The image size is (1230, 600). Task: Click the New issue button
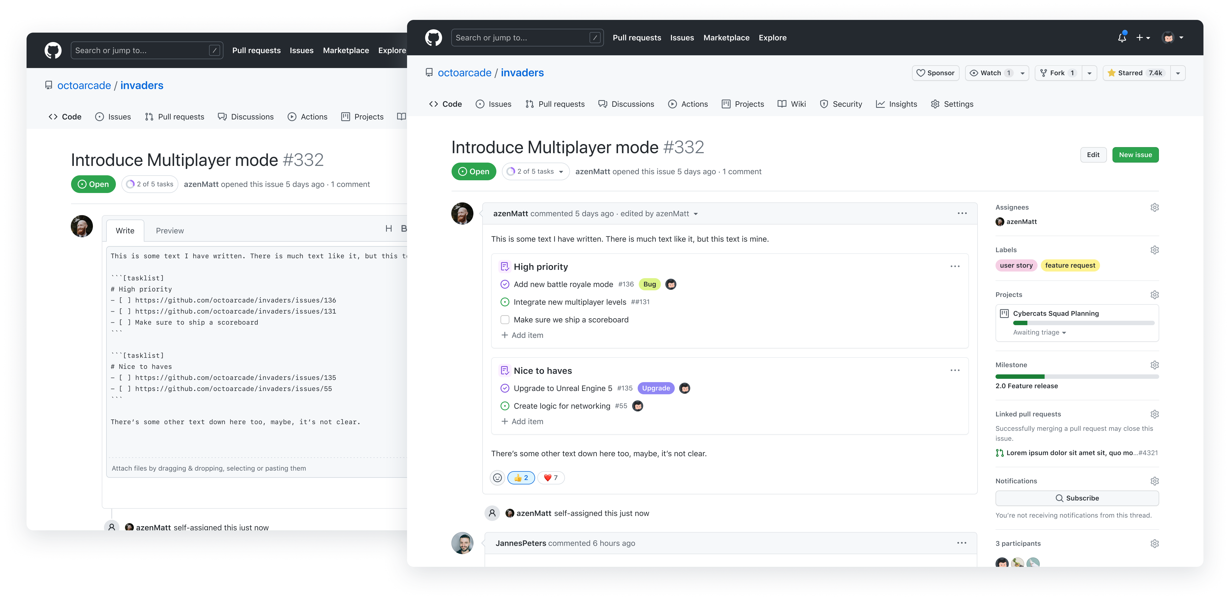[1135, 155]
